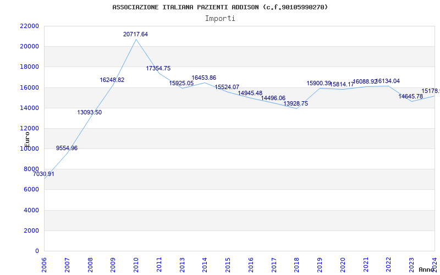Click the Anno axis label
Screen dimensions: 440x275
pos(427,269)
